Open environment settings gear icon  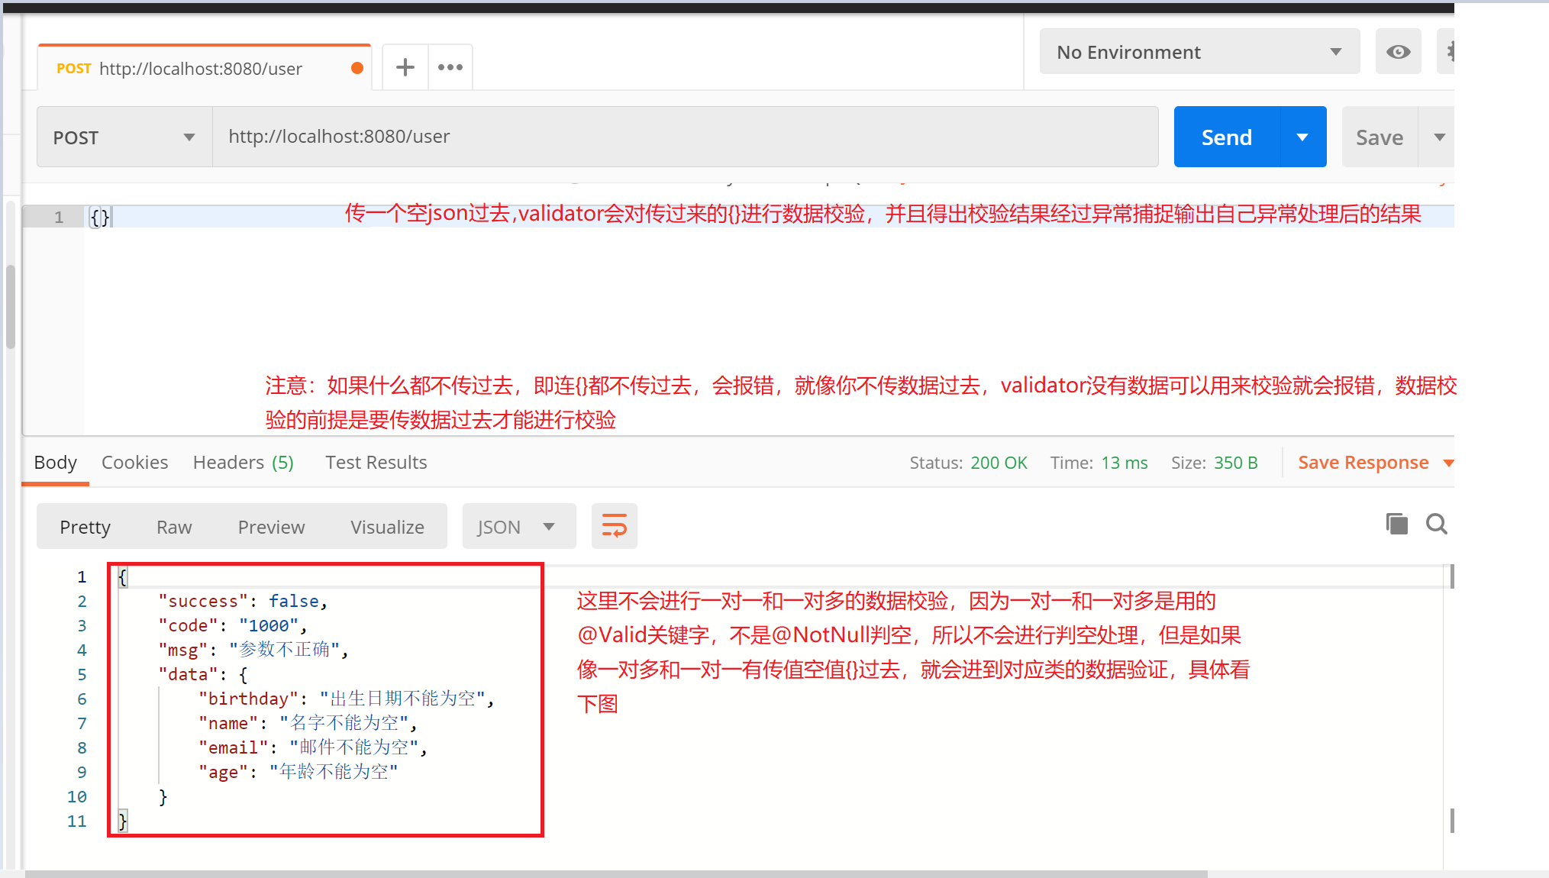click(1448, 52)
